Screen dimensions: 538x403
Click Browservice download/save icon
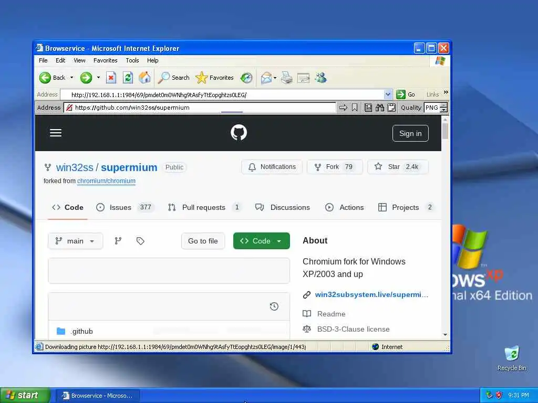(x=368, y=108)
